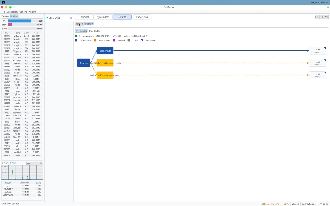Click the orange Policy/mark legend swatch
The image size is (330, 206).
click(x=95, y=40)
